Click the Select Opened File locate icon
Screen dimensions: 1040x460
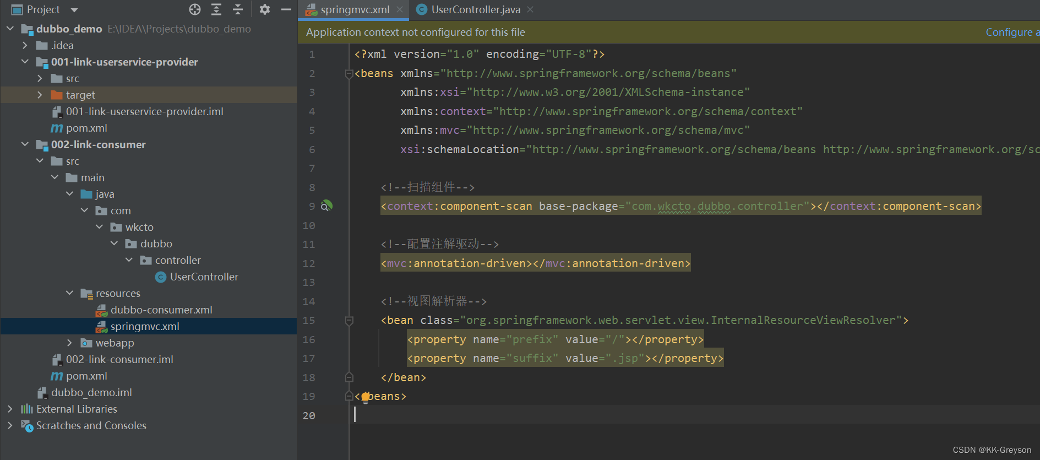195,9
